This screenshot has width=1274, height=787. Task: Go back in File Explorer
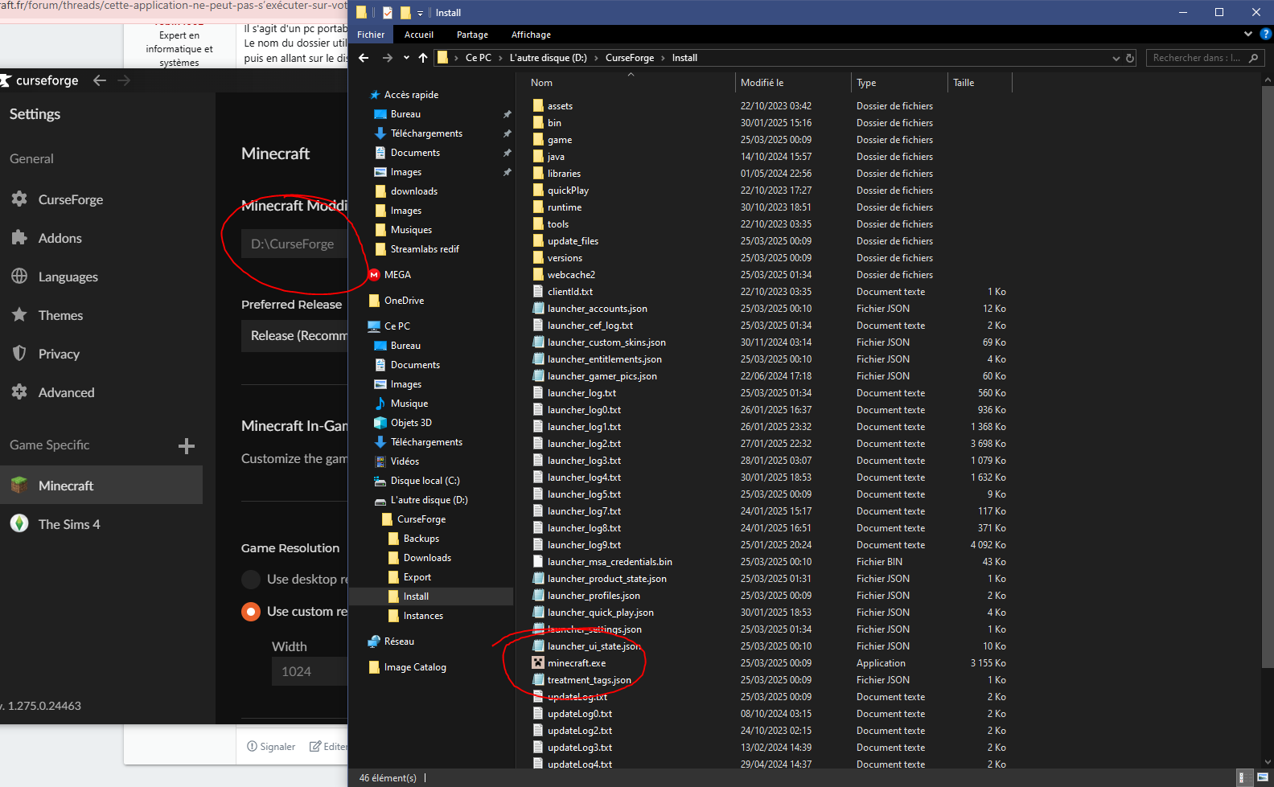pos(364,58)
